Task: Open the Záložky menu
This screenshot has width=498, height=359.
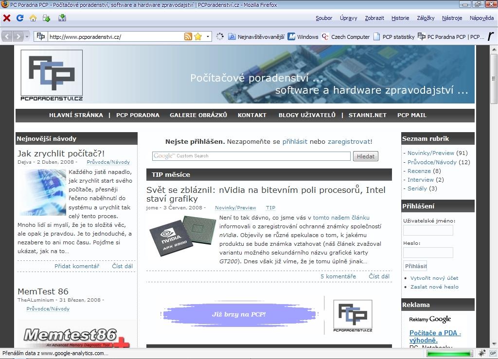Action: tap(426, 18)
